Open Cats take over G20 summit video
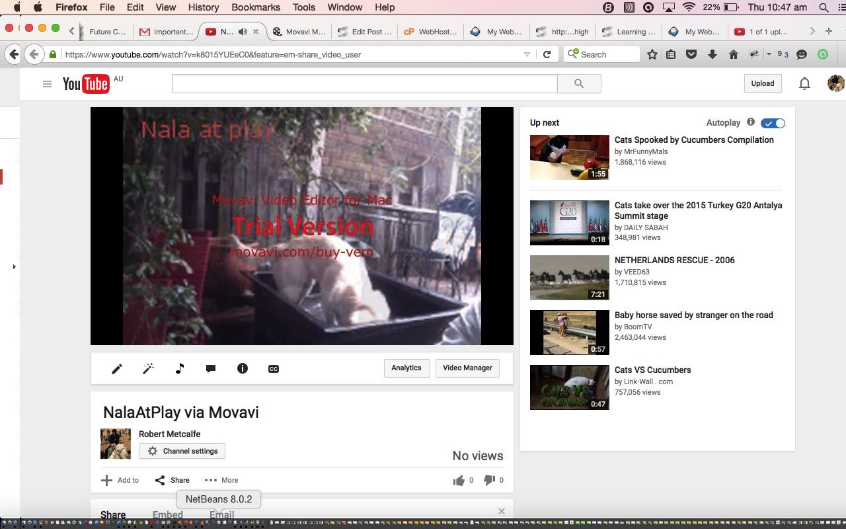The image size is (846, 529). 698,210
